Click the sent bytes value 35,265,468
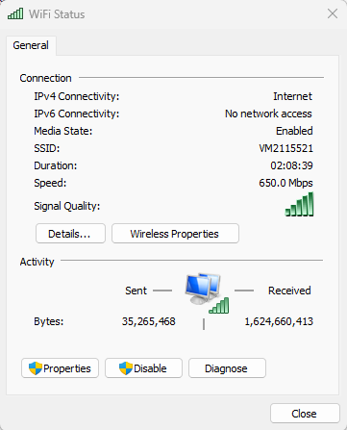Image resolution: width=347 pixels, height=430 pixels. tap(149, 321)
